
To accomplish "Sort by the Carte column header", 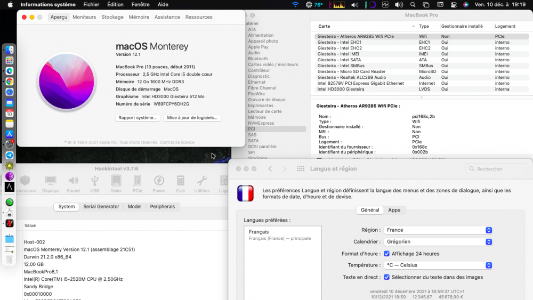I will pyautogui.click(x=366, y=26).
